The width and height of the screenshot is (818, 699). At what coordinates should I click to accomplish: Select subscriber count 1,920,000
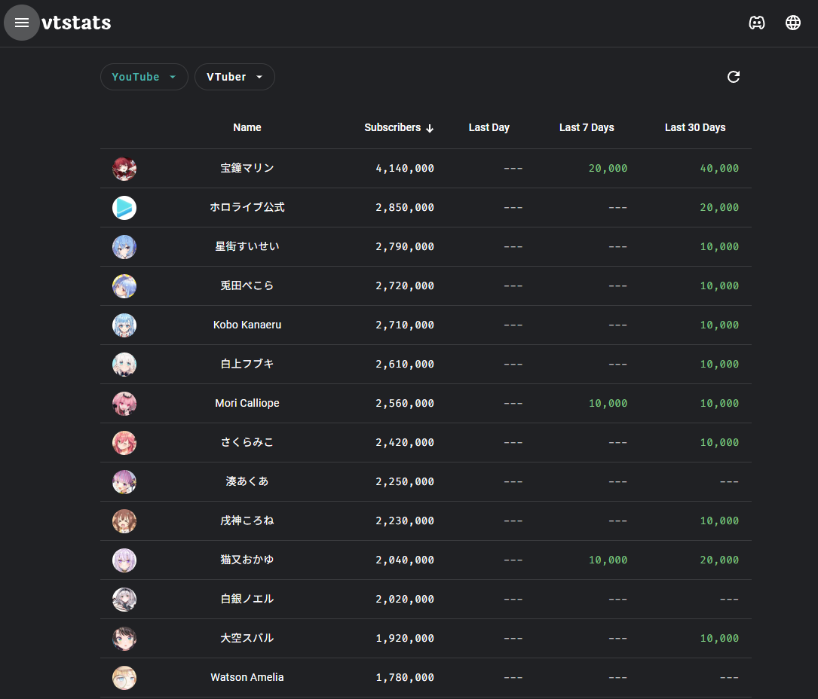pos(405,638)
